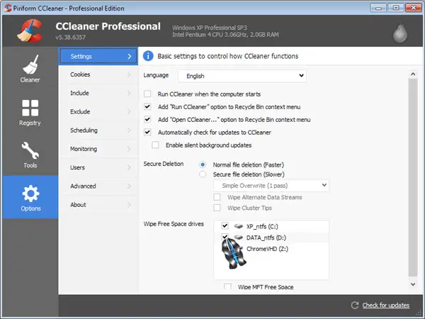Image resolution: width=425 pixels, height=319 pixels.
Task: Click the v5.38.6357 version text
Action: (x=70, y=37)
